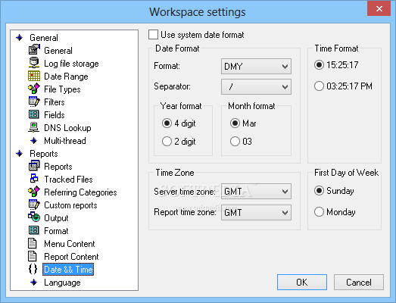Select 03:25:17 PM time format
Image resolution: width=396 pixels, height=303 pixels.
[x=319, y=86]
